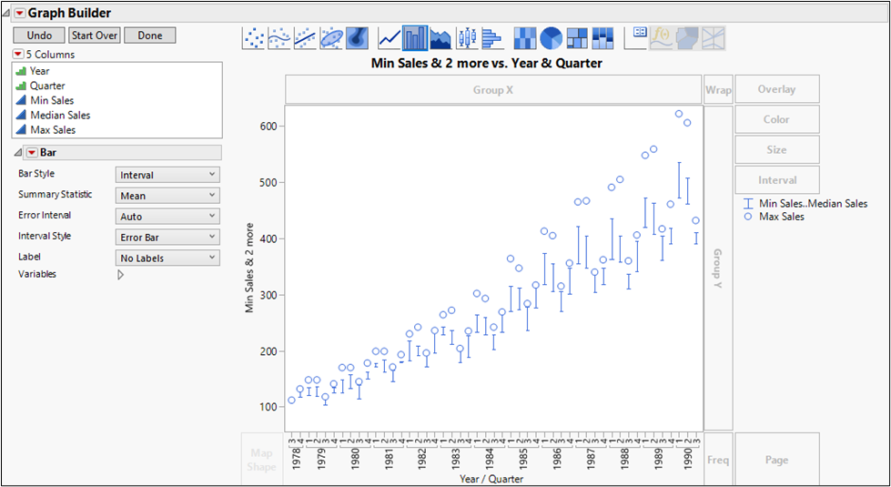The height and width of the screenshot is (487, 891).
Task: Click the Size drop zone
Action: click(777, 150)
